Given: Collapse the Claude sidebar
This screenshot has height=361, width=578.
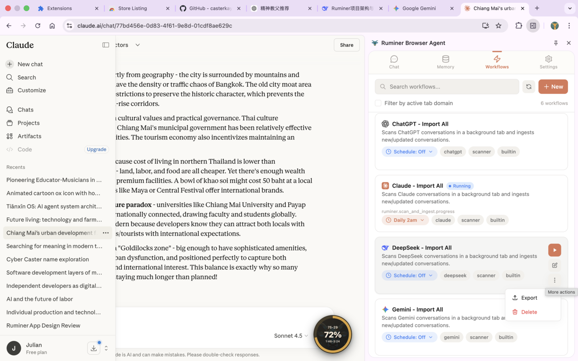Looking at the screenshot, I should (x=106, y=45).
